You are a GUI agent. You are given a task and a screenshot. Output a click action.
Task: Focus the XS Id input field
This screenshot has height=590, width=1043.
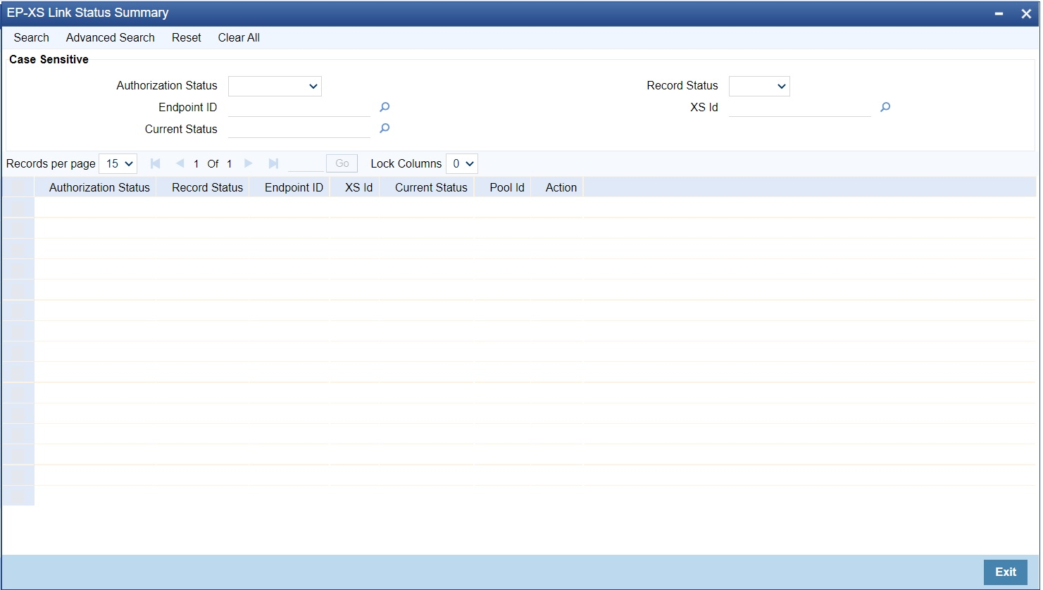click(800, 107)
